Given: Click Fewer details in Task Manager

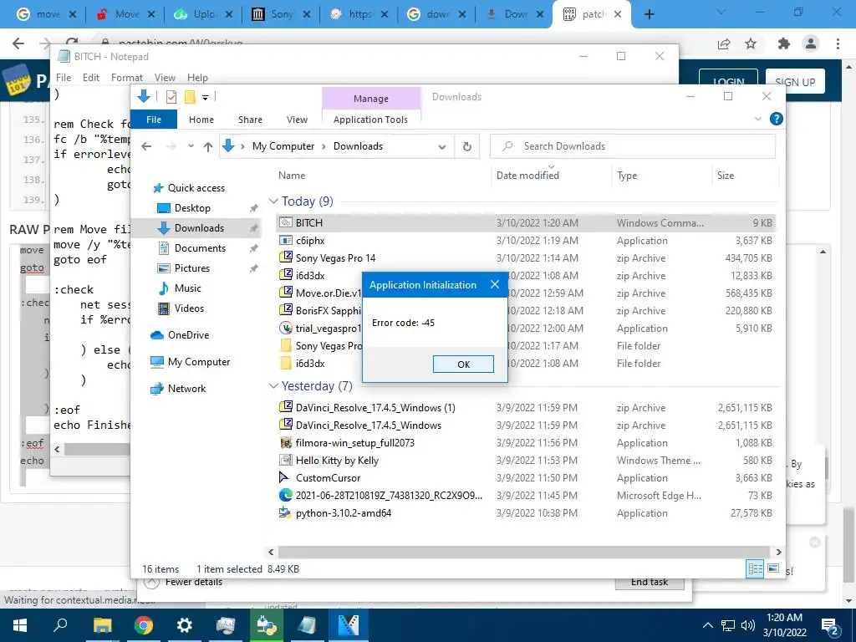Looking at the screenshot, I should 194,582.
